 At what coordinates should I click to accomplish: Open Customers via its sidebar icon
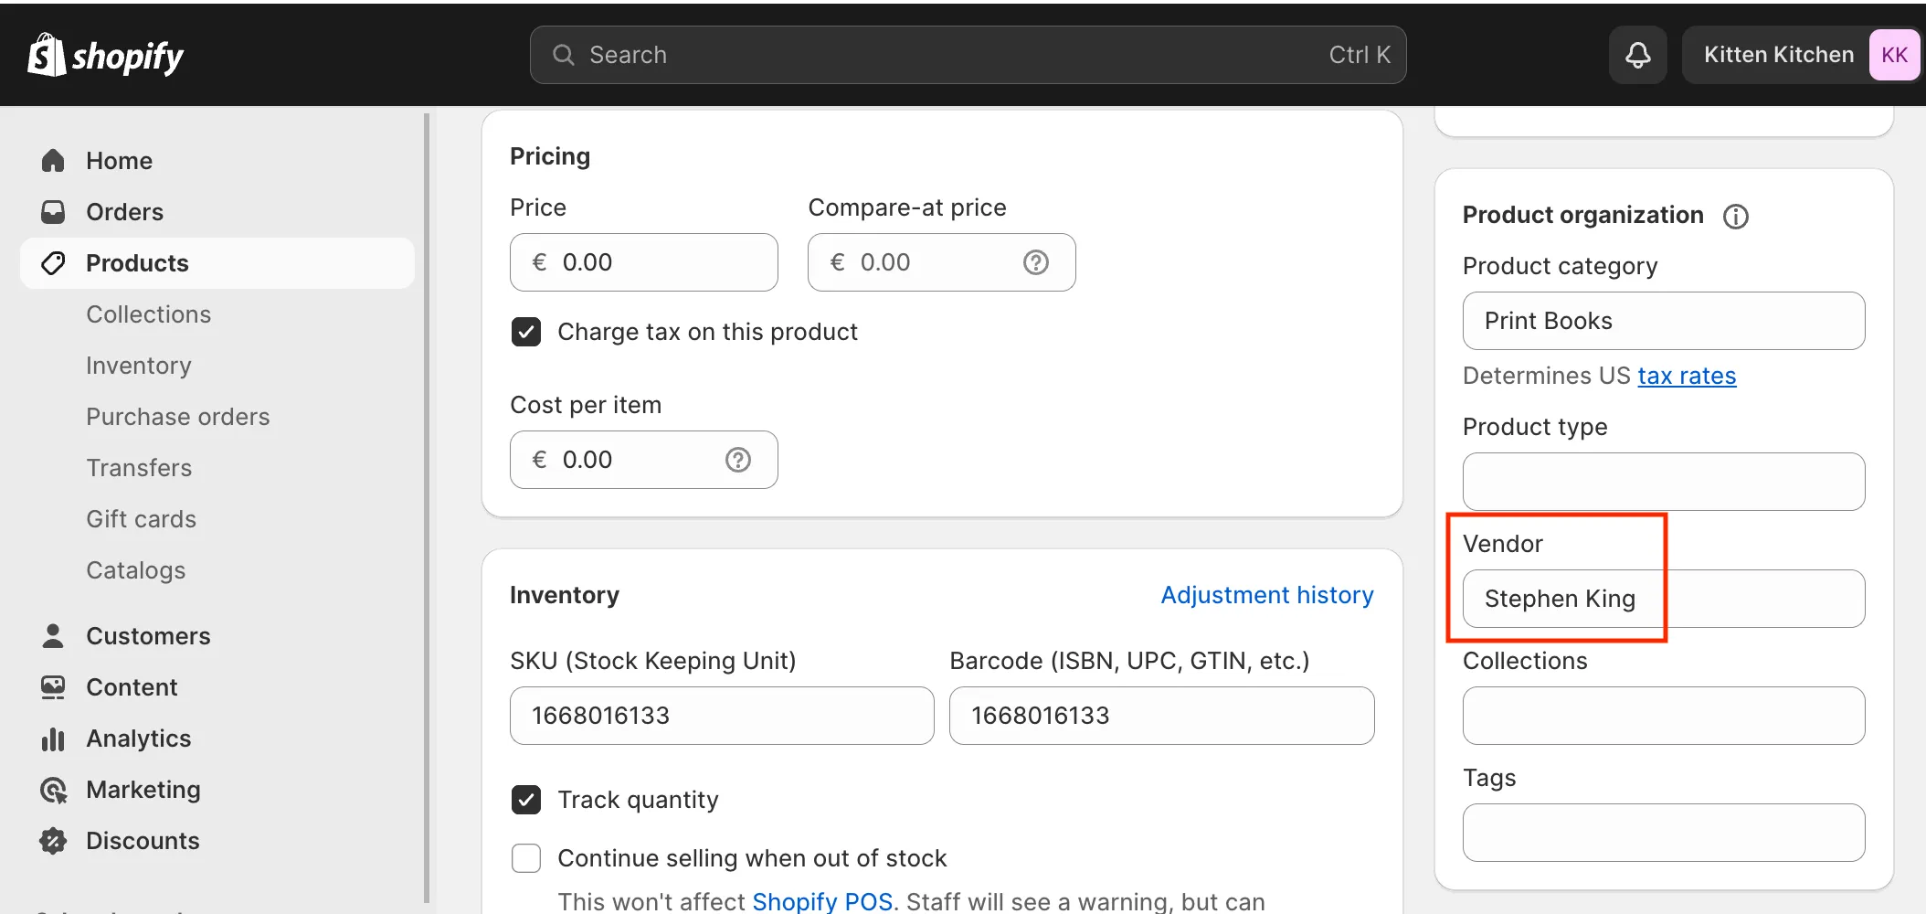(53, 635)
